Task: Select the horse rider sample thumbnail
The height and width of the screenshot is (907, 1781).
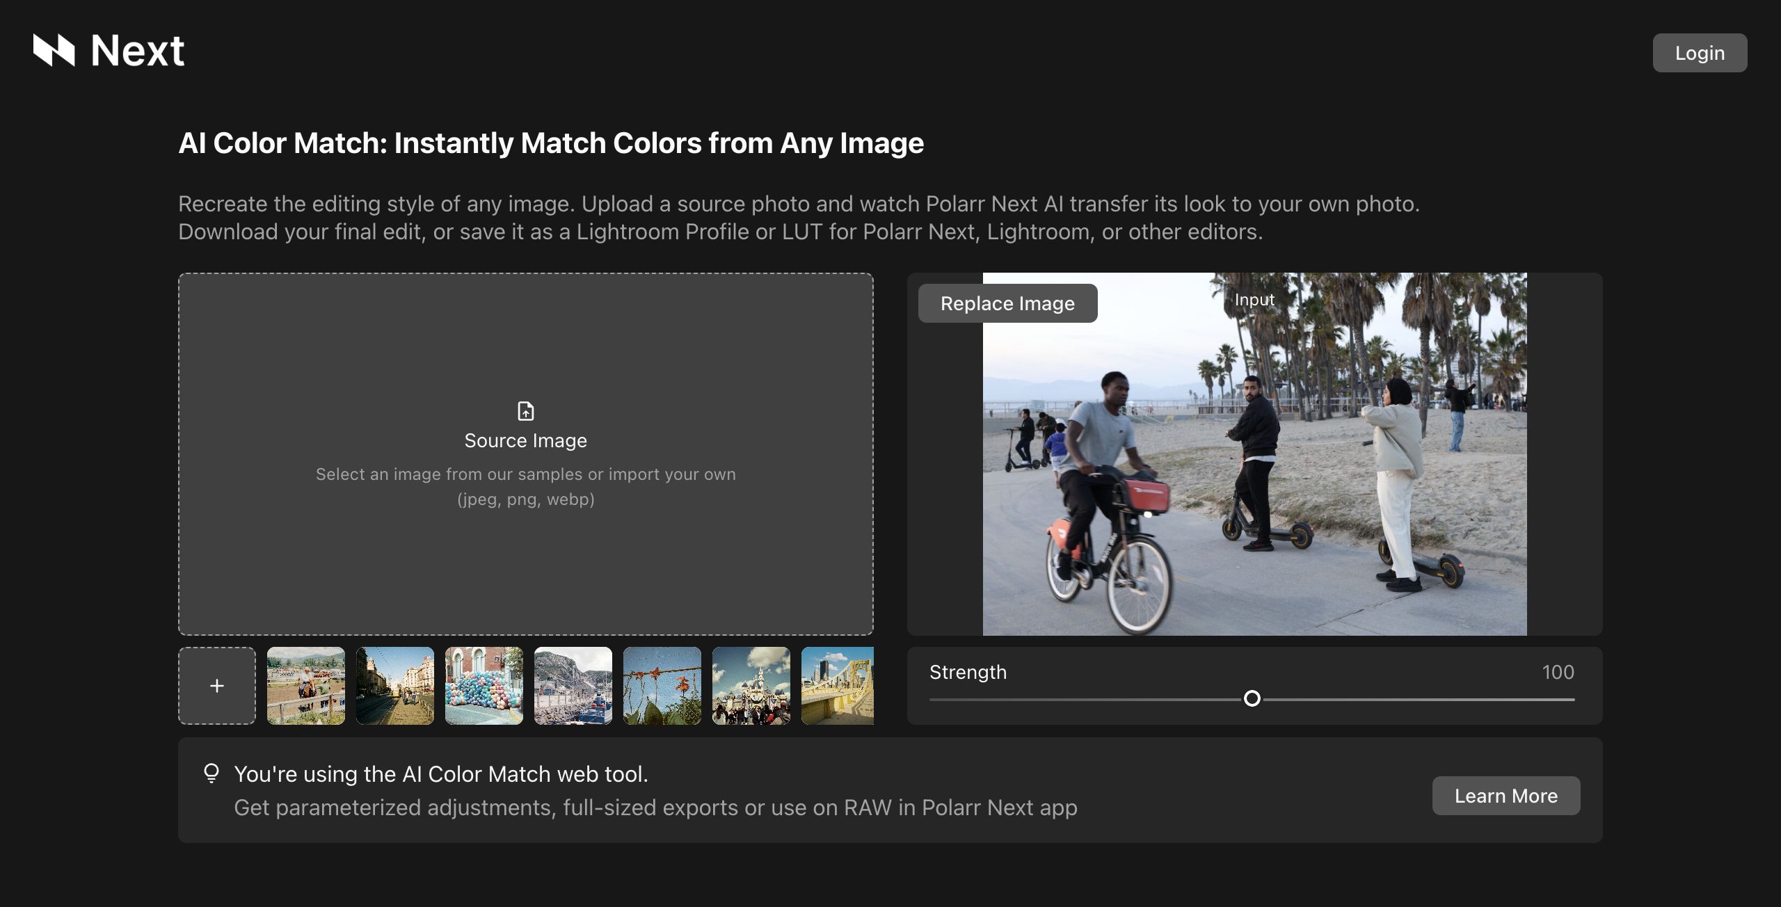Action: tap(306, 686)
